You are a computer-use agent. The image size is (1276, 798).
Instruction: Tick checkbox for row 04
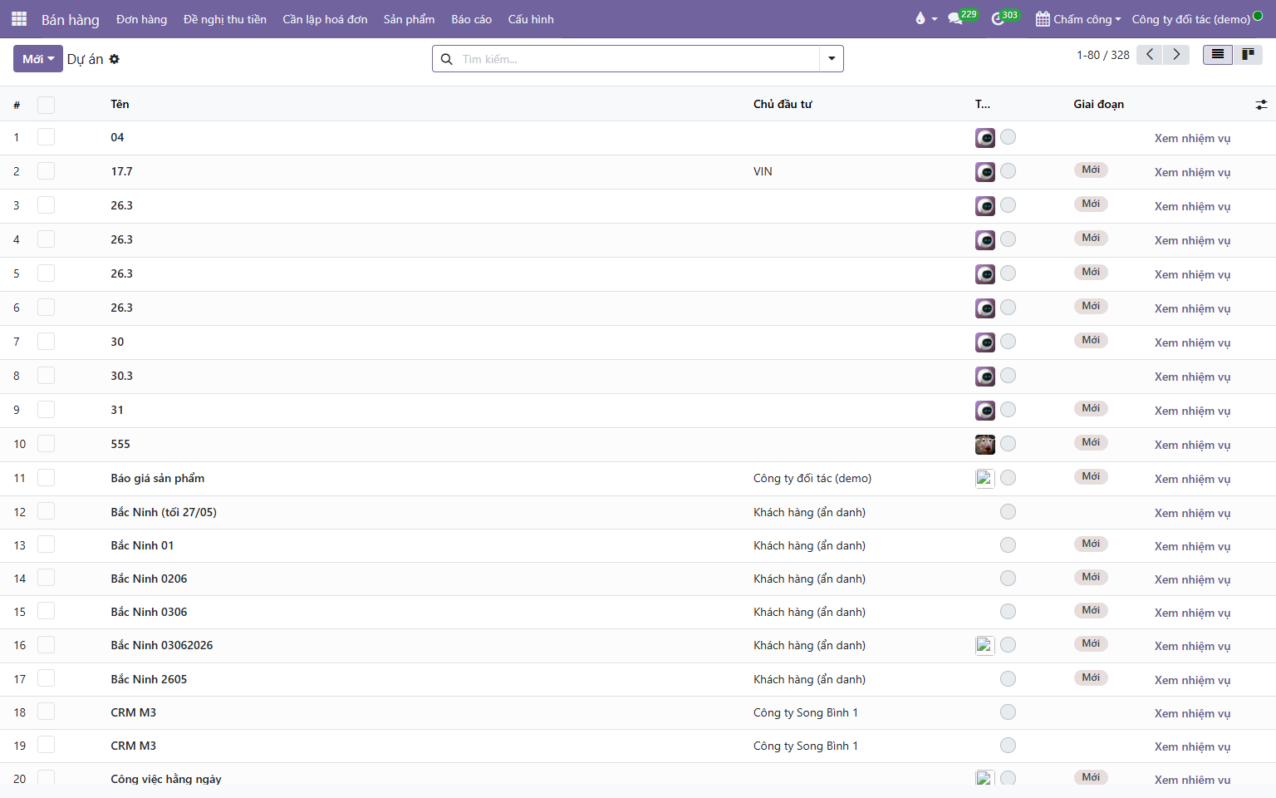click(46, 137)
